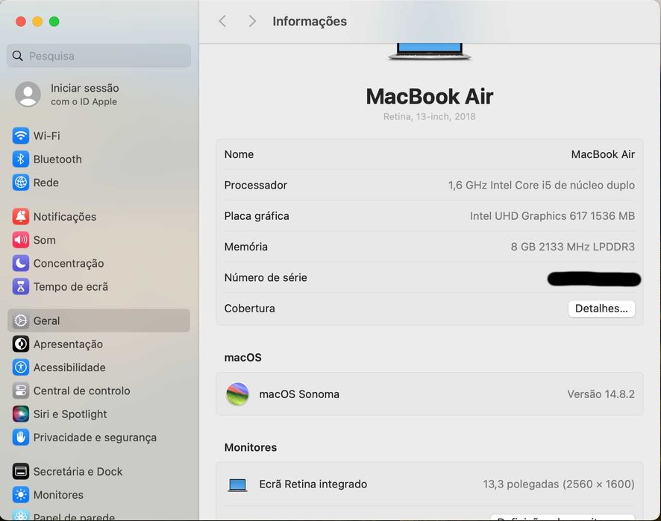Select the Acessibilidade icon

coord(21,367)
